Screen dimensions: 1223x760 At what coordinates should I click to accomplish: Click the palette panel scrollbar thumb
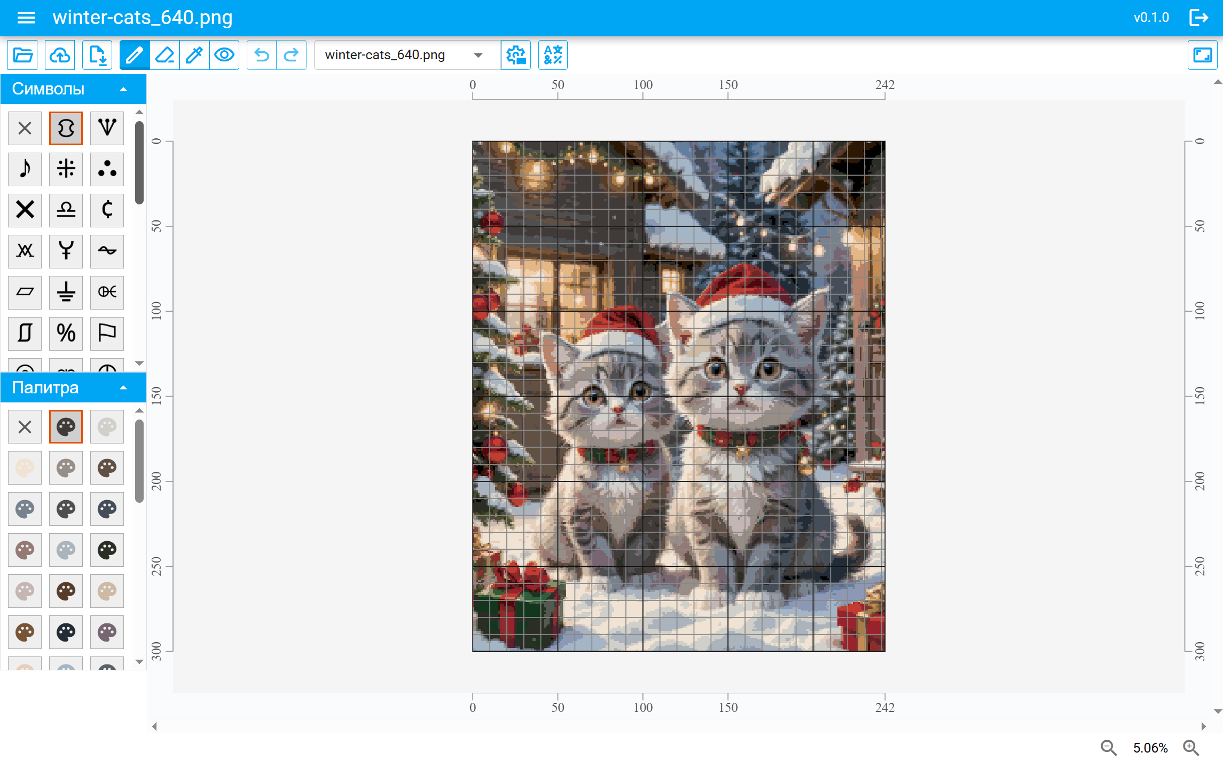tap(139, 461)
